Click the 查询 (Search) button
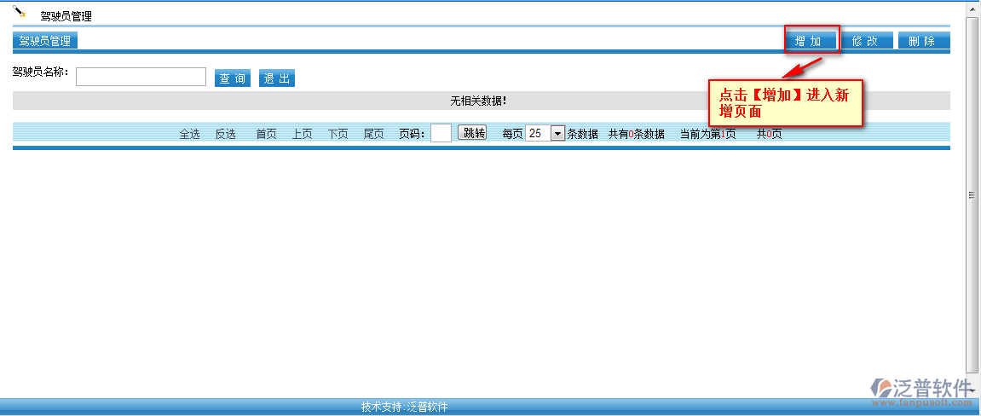The height and width of the screenshot is (416, 981). coord(233,78)
